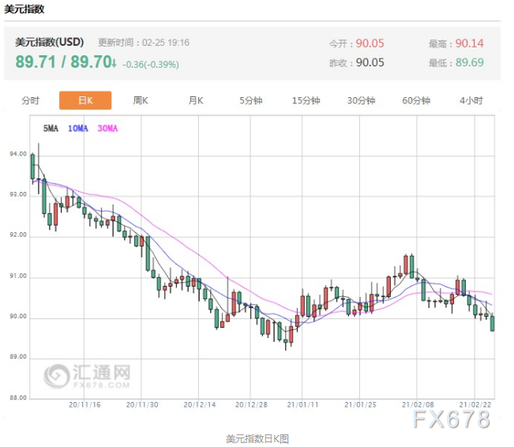
Task: Switch to the 15分钟 interval tab
Action: (x=306, y=100)
